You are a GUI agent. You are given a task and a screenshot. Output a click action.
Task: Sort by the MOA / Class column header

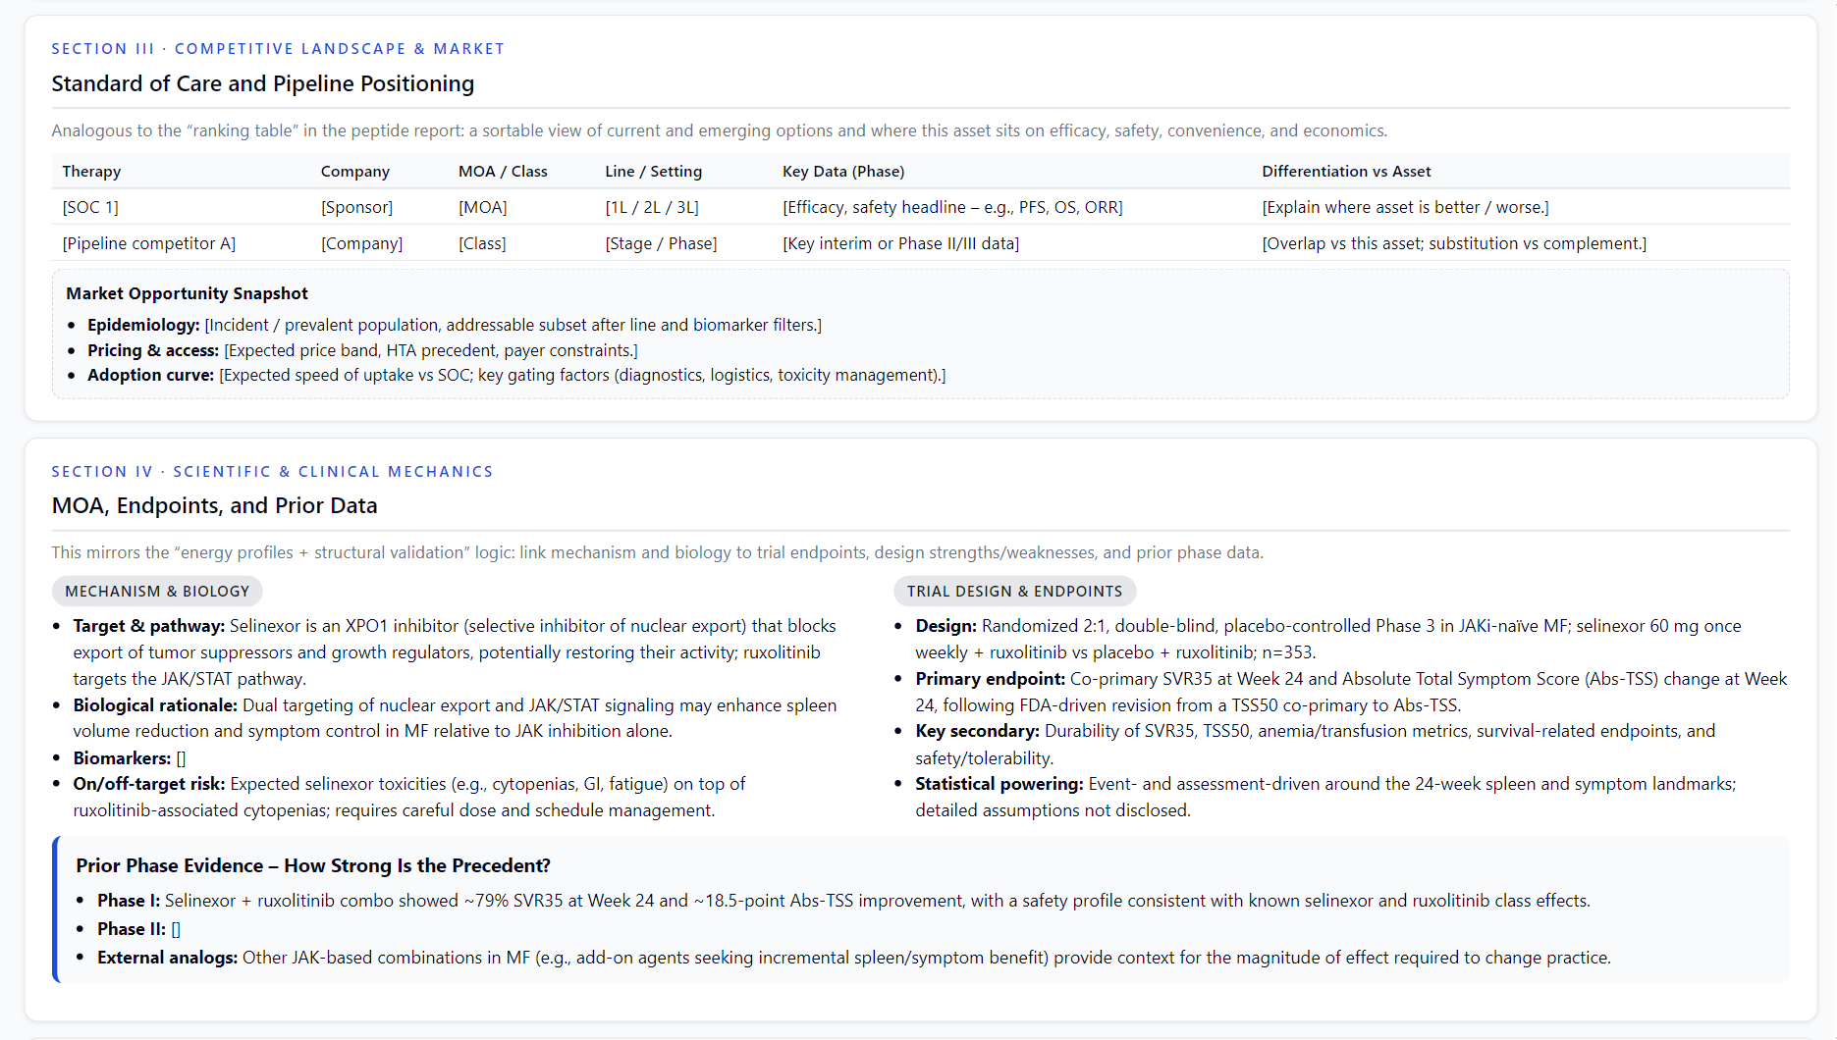[503, 171]
